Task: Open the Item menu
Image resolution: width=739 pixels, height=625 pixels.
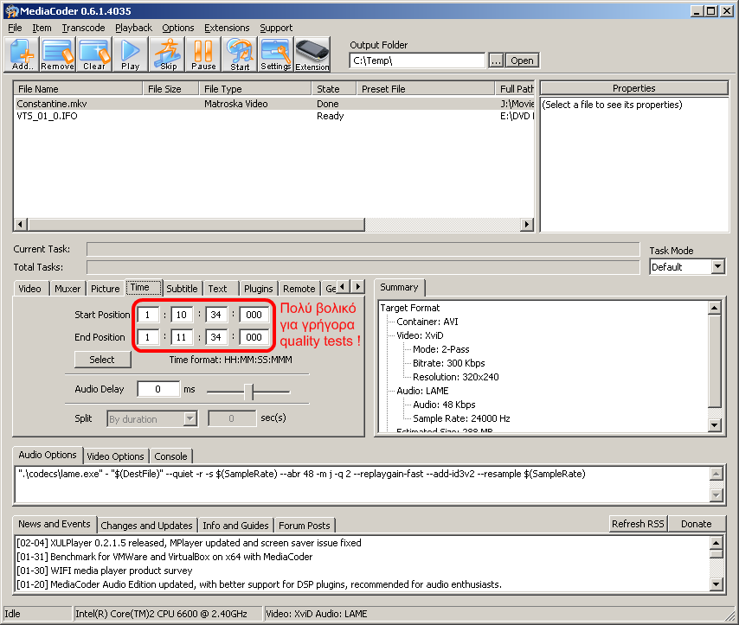Action: (42, 28)
